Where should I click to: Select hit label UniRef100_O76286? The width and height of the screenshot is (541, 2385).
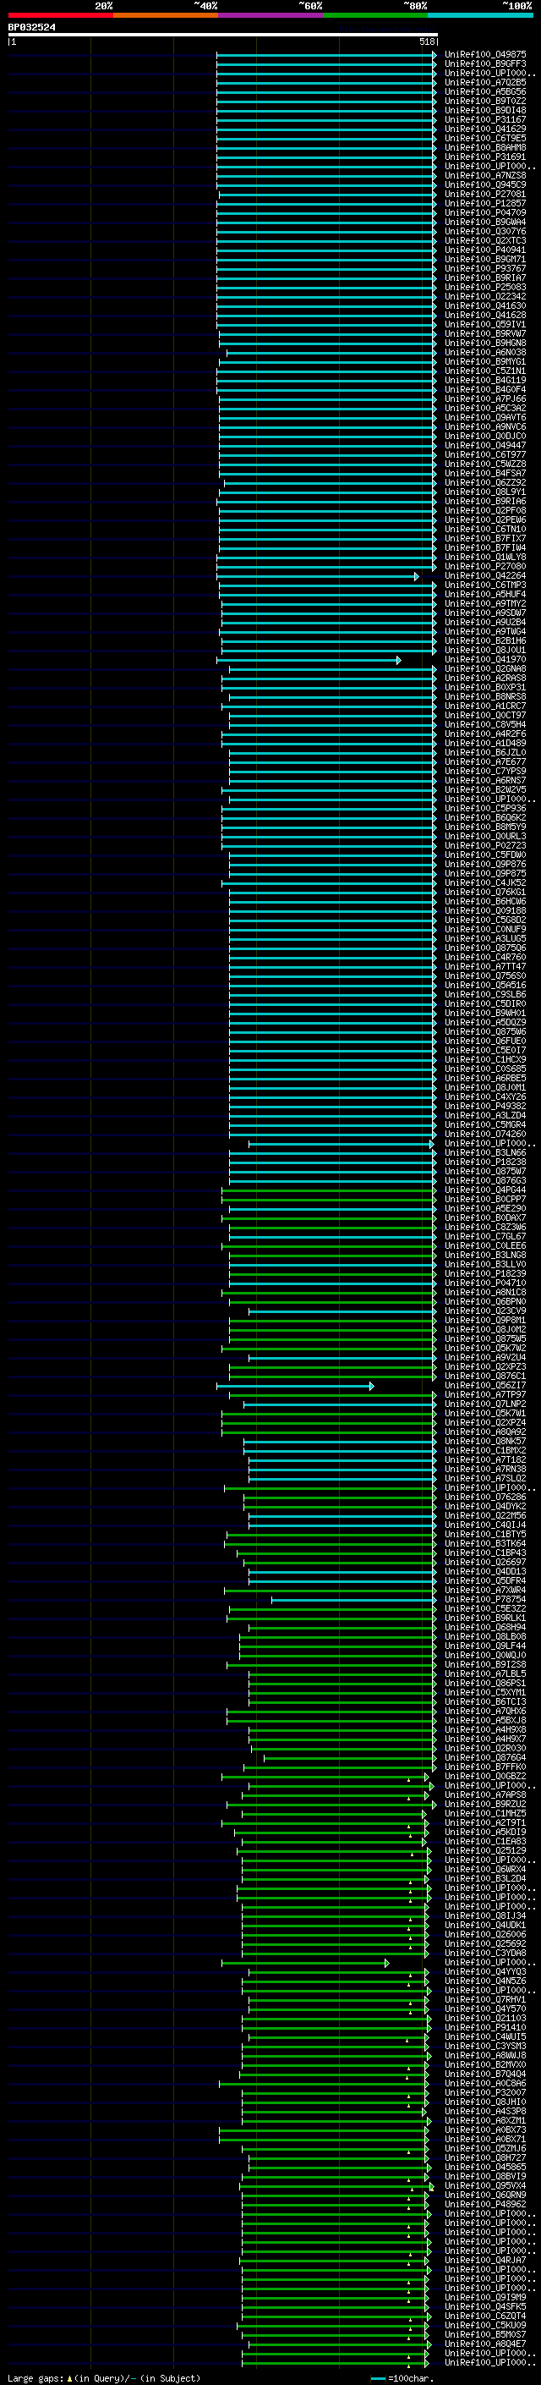coord(485,1497)
